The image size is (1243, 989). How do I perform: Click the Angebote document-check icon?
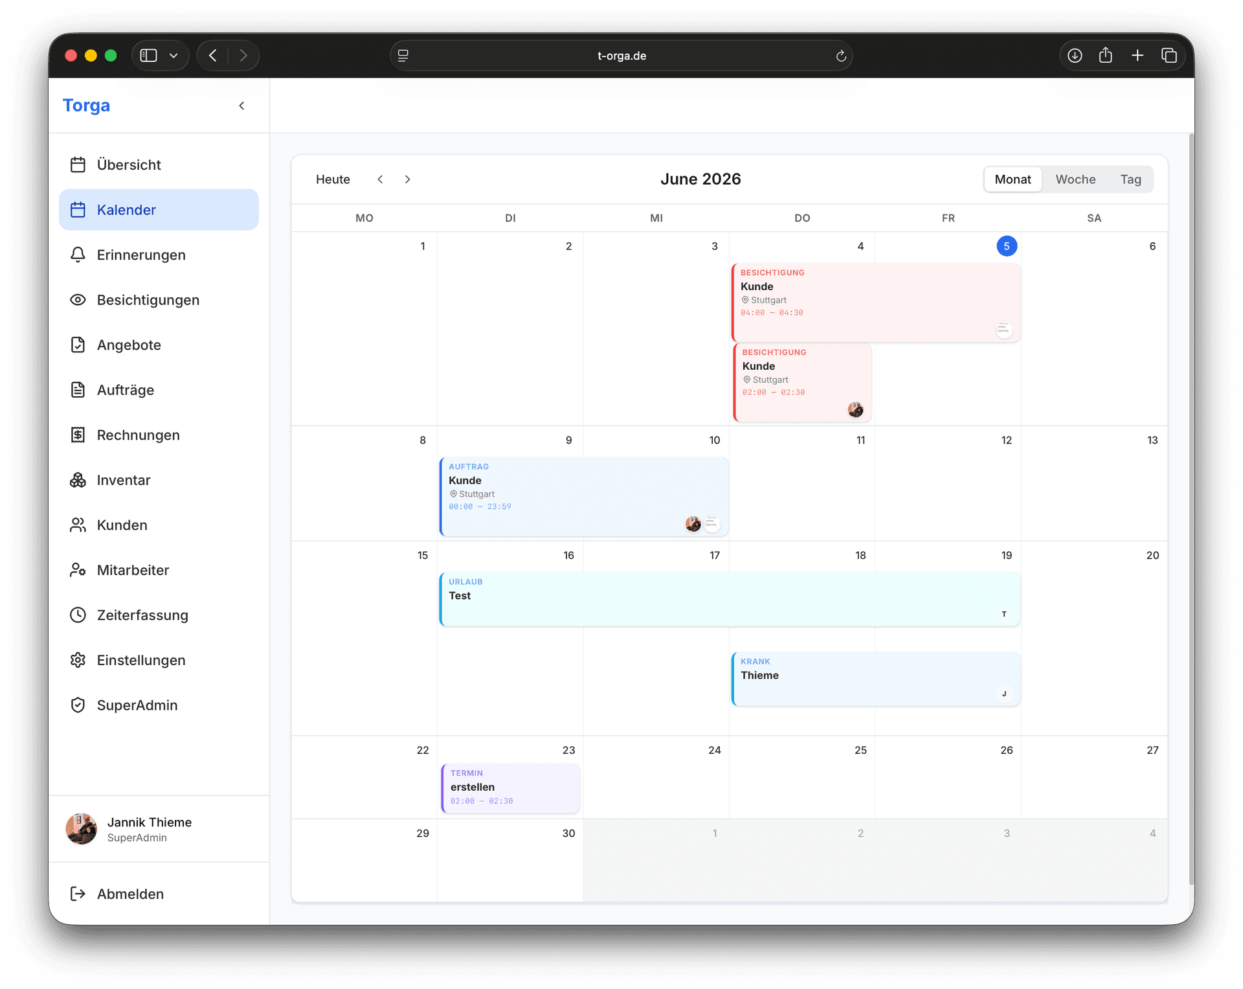(78, 345)
